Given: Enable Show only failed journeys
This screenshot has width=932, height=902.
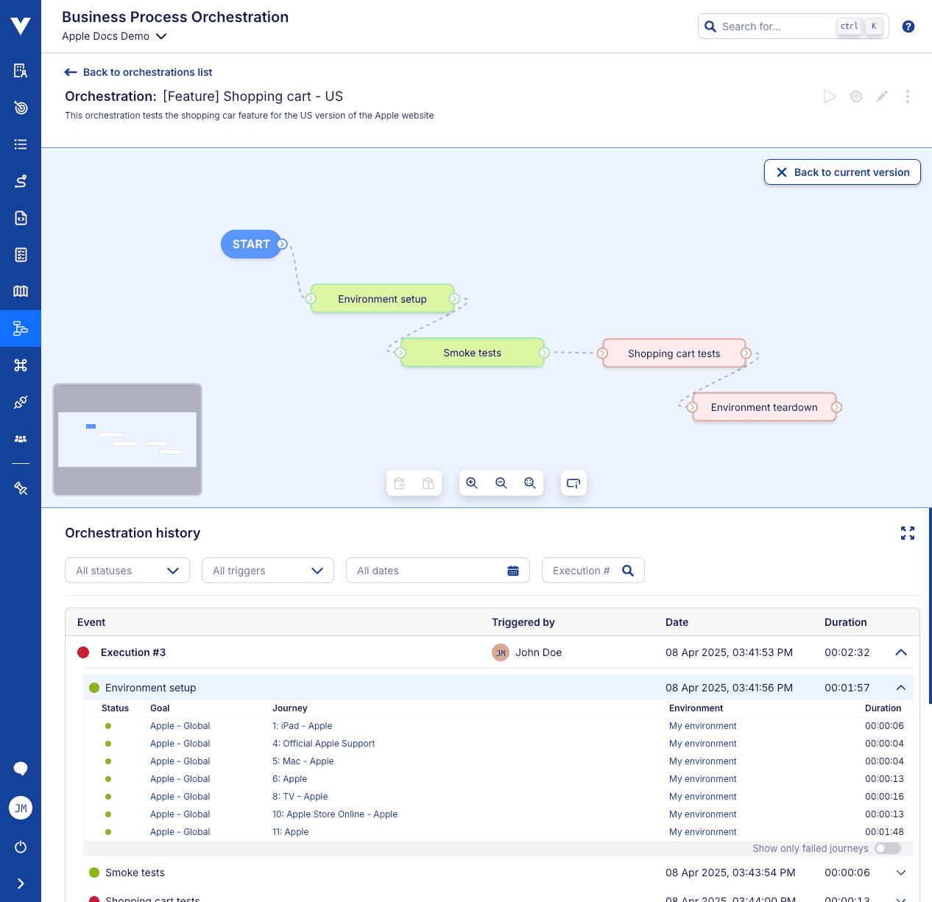Looking at the screenshot, I should coord(887,848).
